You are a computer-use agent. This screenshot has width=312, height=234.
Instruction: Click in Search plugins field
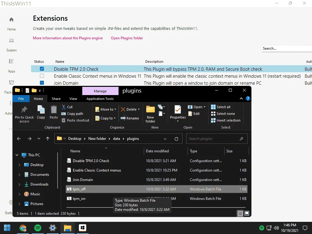tap(217, 139)
